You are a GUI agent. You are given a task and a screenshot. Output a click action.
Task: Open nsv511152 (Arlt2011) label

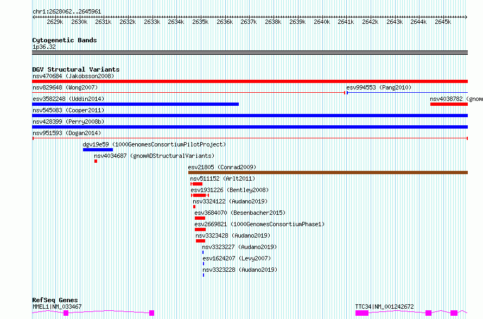click(223, 178)
